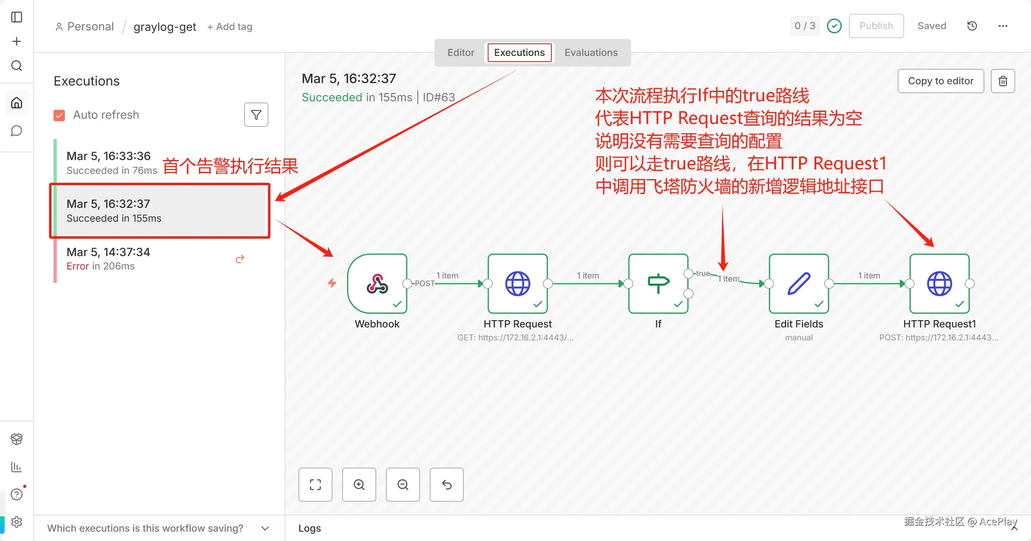1031x541 pixels.
Task: Click the HTTP Request1 globe node
Action: pos(939,283)
